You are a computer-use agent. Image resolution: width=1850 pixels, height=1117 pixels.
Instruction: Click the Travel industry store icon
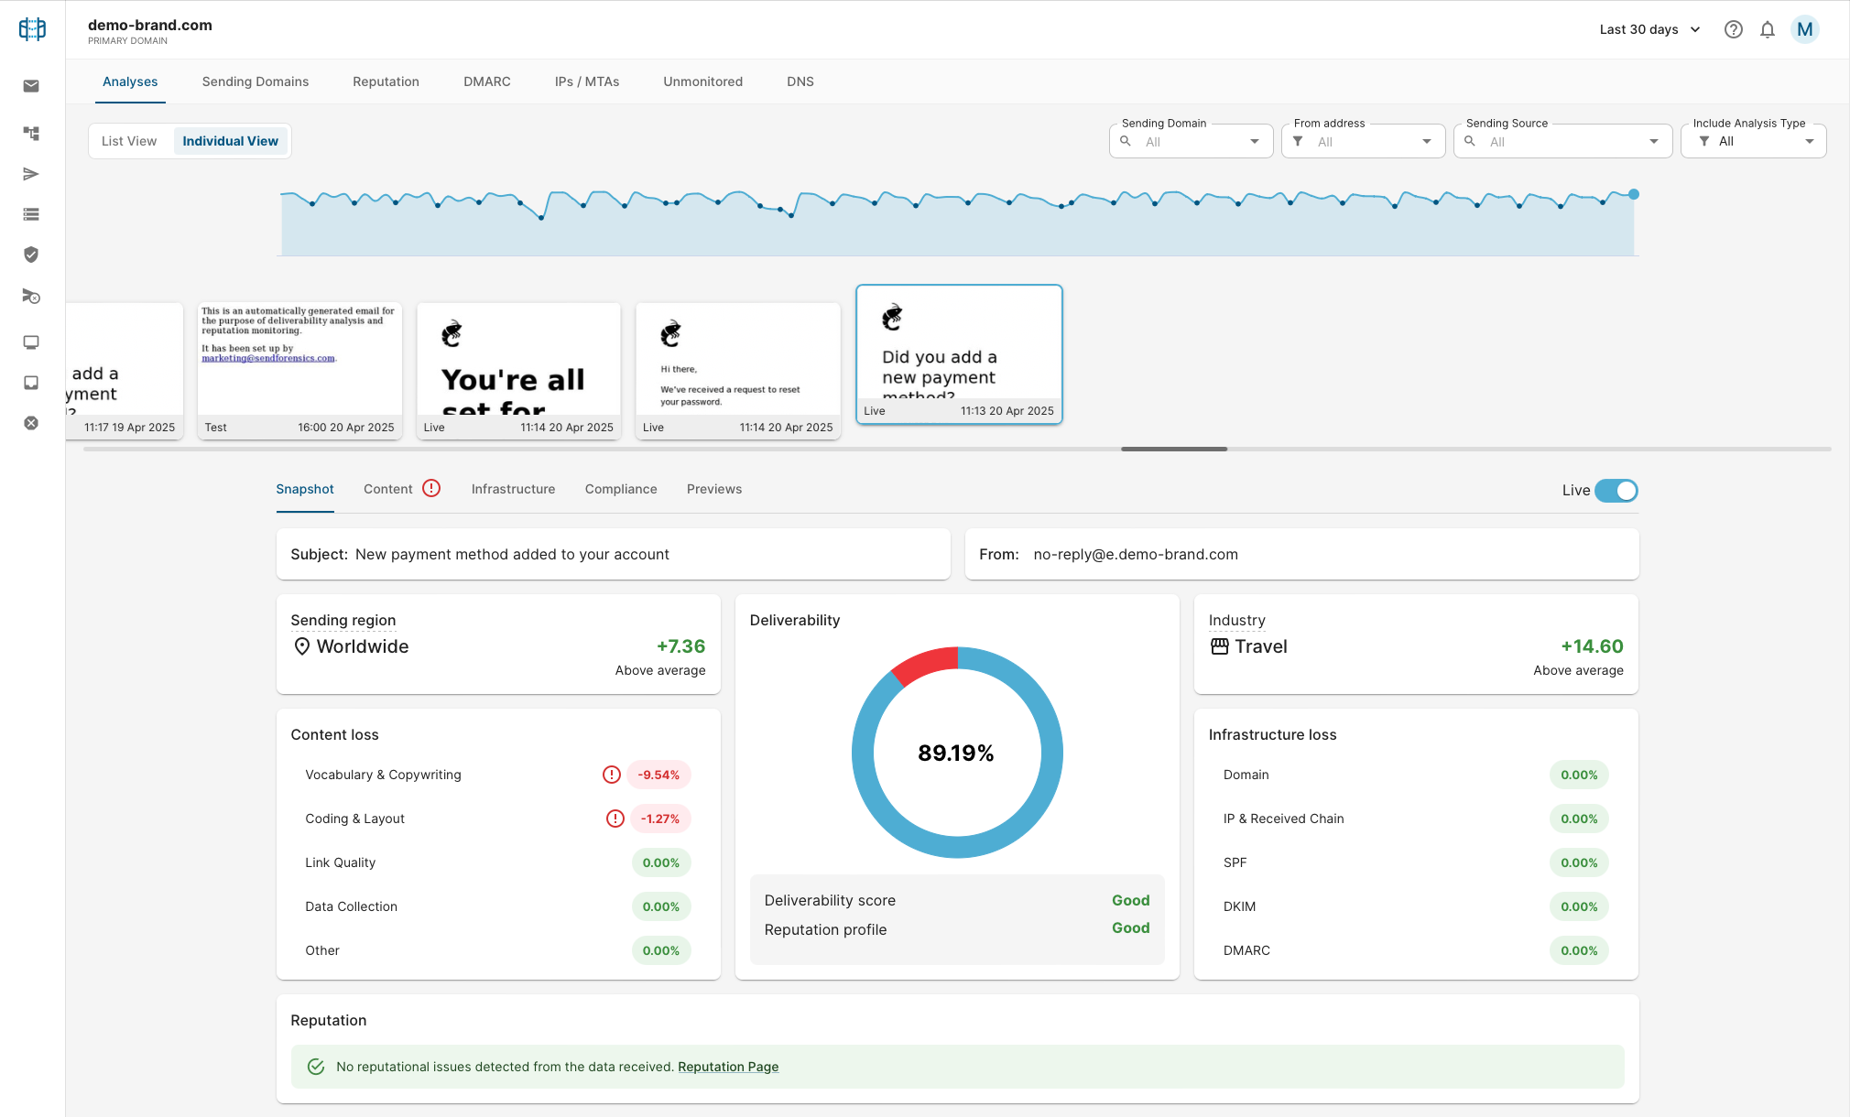click(1219, 646)
